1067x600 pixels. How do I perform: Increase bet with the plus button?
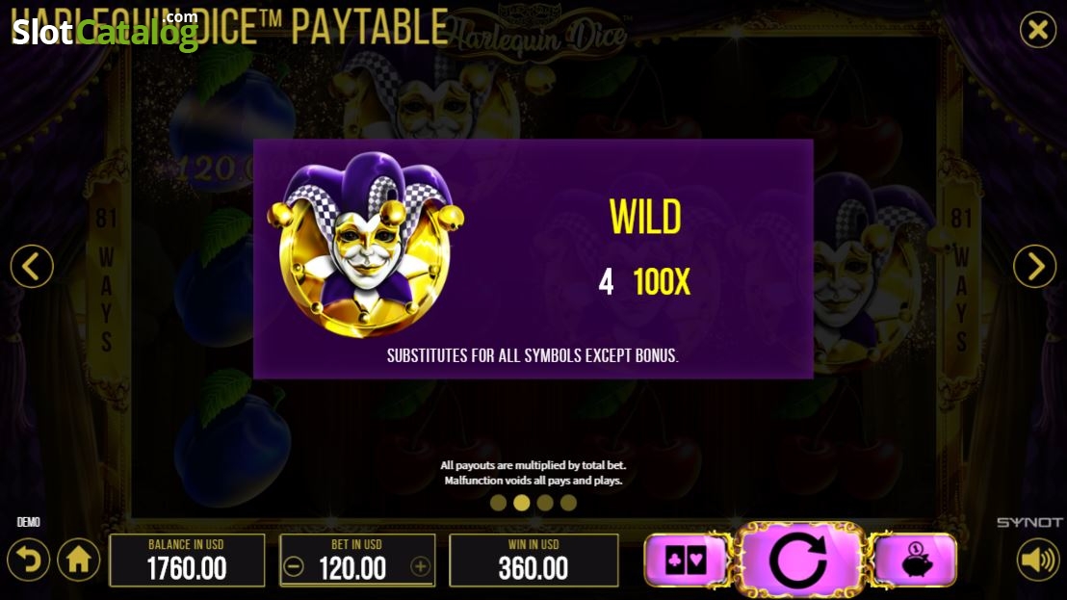pyautogui.click(x=421, y=566)
